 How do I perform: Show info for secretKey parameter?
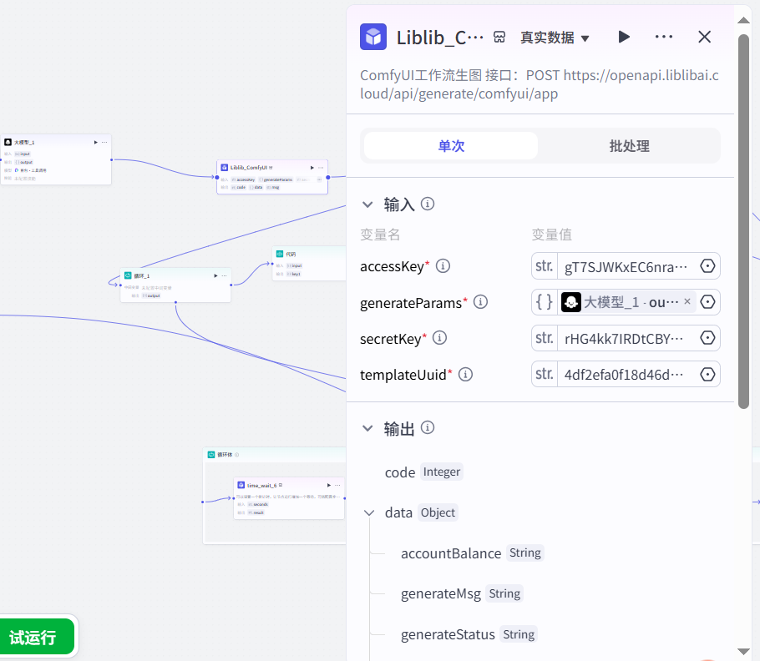(439, 338)
